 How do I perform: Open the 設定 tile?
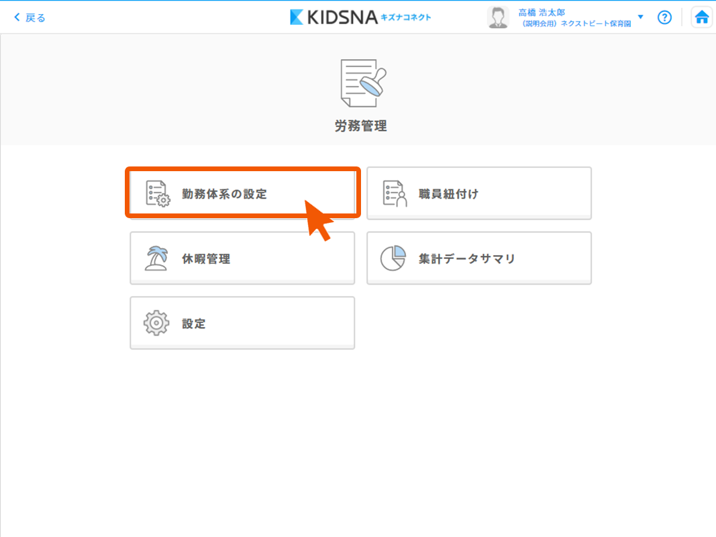tap(242, 324)
